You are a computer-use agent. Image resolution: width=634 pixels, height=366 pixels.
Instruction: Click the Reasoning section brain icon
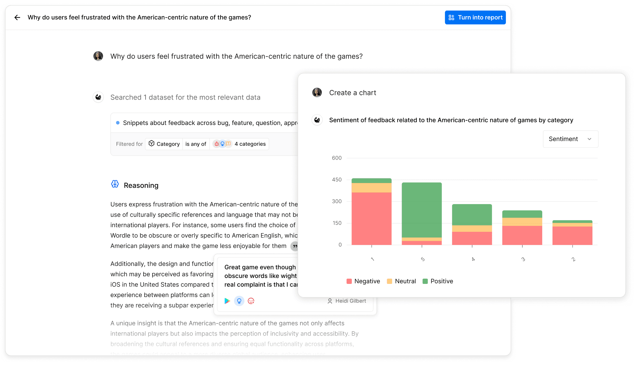(x=115, y=184)
